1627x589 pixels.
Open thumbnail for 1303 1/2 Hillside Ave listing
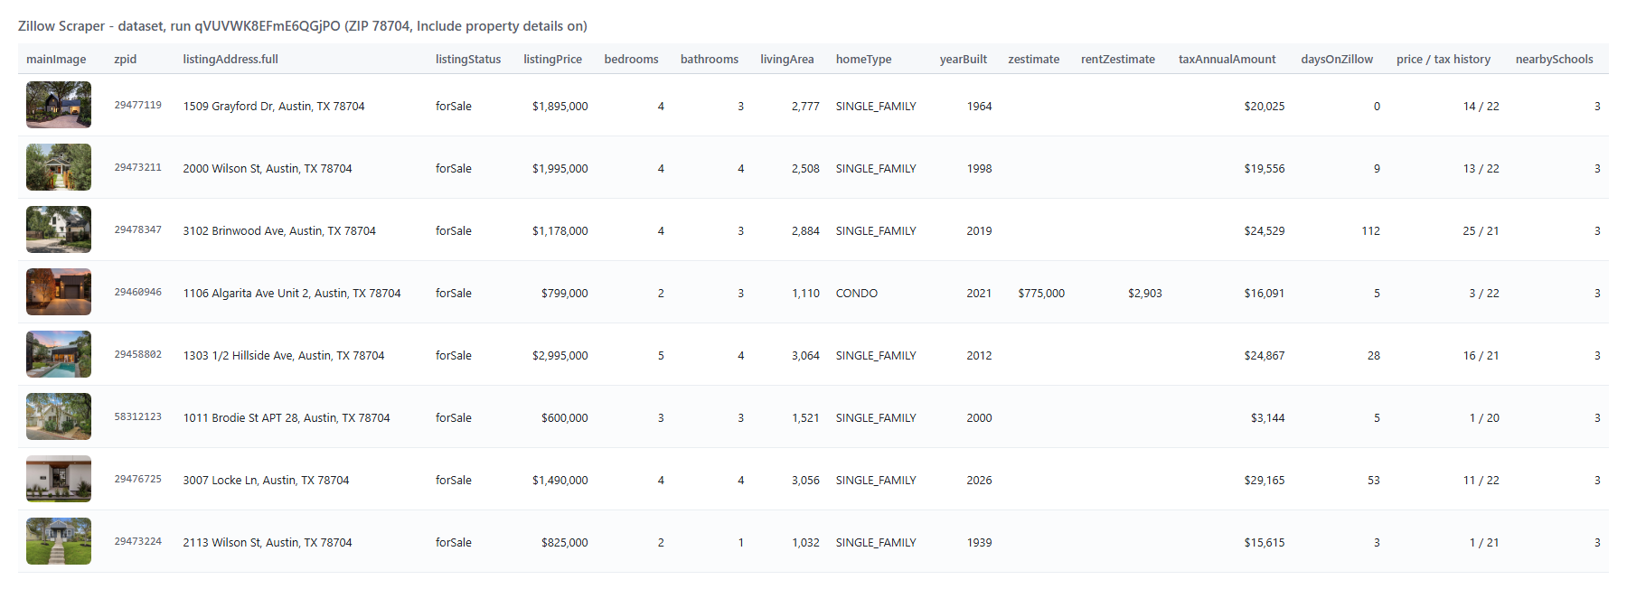[59, 354]
